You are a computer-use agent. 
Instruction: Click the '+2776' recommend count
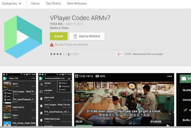(x=128, y=54)
